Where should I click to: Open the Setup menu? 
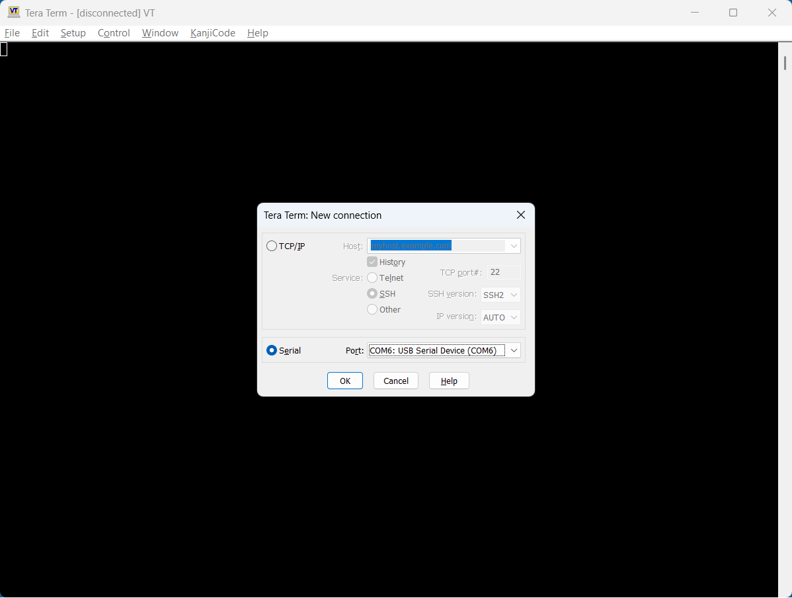tap(73, 33)
